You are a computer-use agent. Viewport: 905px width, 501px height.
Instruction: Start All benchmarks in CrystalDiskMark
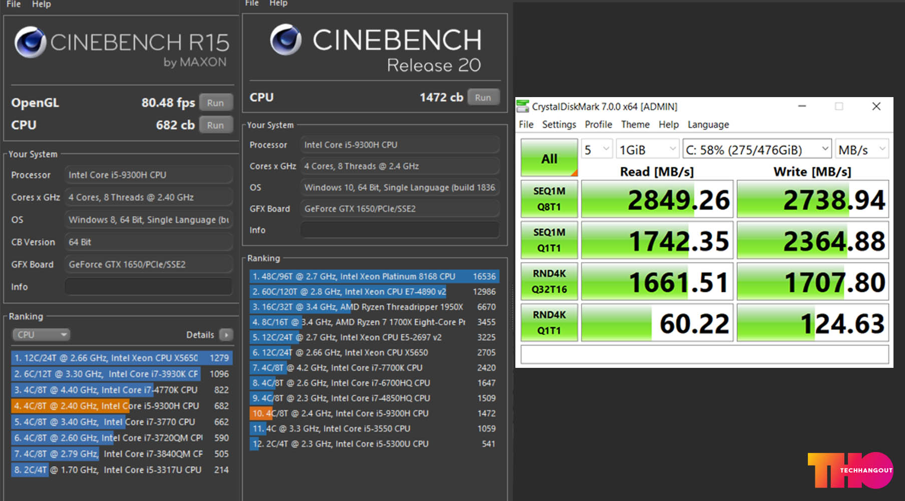[x=549, y=158]
